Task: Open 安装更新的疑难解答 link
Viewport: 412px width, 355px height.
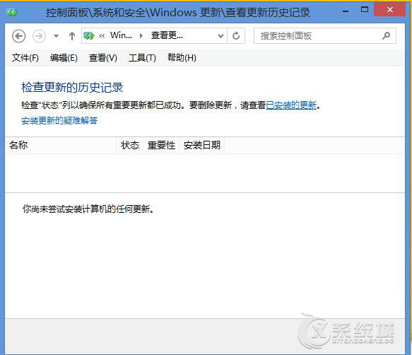Action: point(59,121)
